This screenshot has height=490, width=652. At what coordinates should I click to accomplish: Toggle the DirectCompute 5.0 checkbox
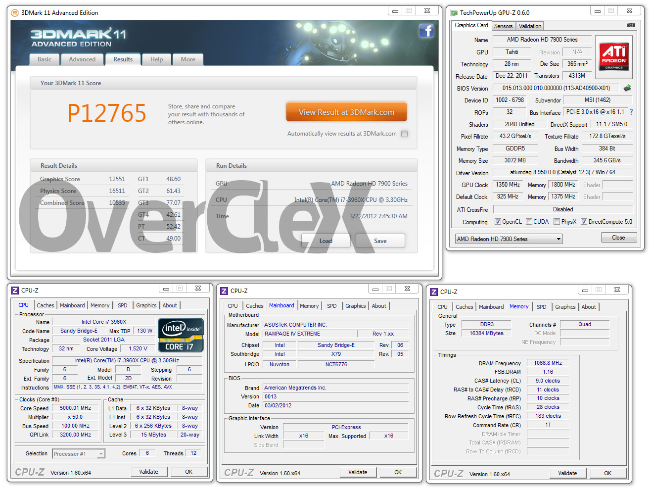tap(584, 222)
